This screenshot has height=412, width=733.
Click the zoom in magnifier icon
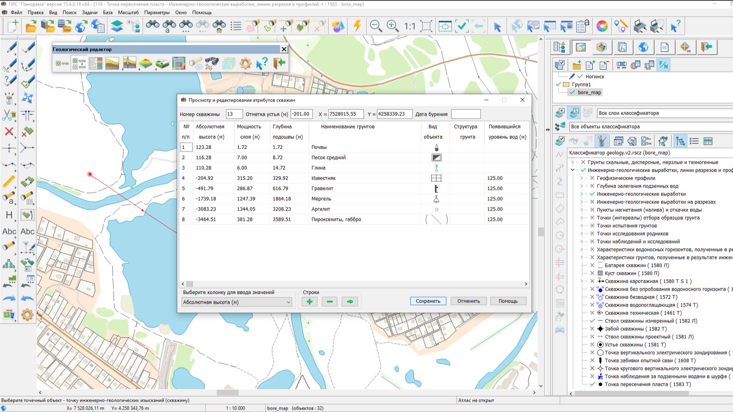coord(392,26)
